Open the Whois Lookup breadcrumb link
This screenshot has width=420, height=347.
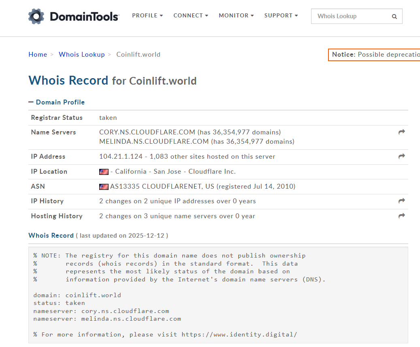pyautogui.click(x=82, y=54)
